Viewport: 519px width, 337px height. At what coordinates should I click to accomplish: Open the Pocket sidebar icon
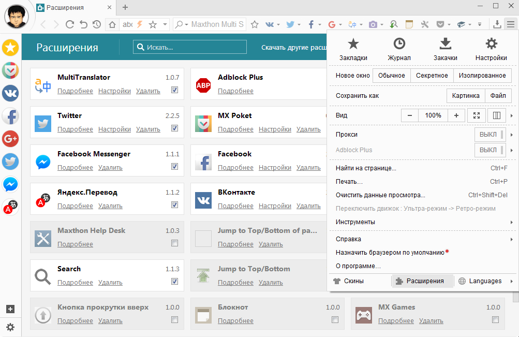click(10, 70)
